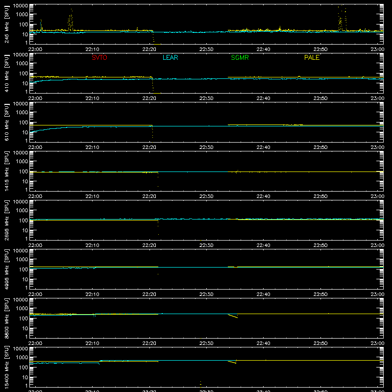Viewport: 392px width, 392px height.
Task: Select the '410 MHz [SFU]' axis title
Action: (x=6, y=73)
